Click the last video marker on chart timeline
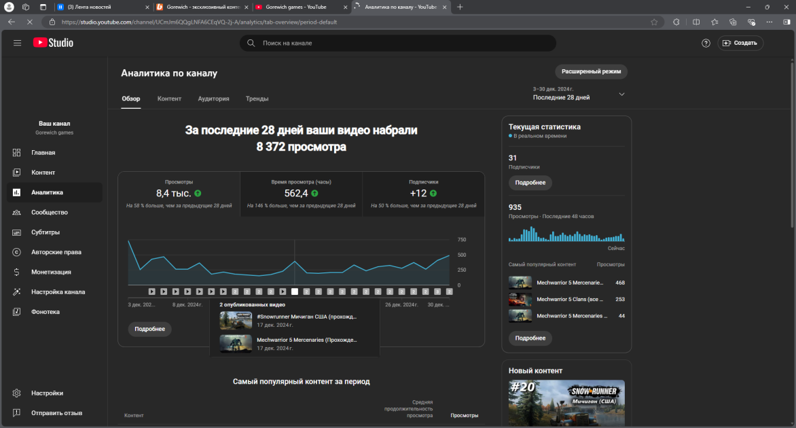Image resolution: width=796 pixels, height=428 pixels. tap(449, 291)
